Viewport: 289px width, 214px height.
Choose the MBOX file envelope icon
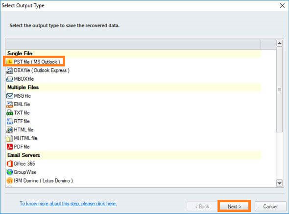[x=10, y=79]
